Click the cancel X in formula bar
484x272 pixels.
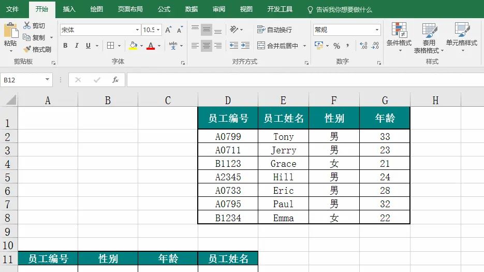[x=78, y=80]
